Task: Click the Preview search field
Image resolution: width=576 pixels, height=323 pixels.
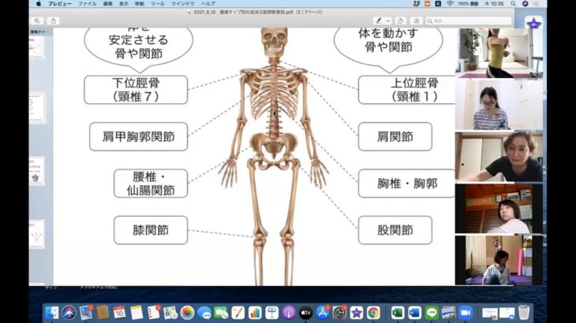Action: (469, 21)
